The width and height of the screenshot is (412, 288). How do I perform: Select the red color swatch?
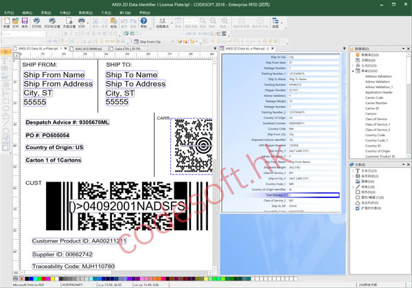(44, 278)
